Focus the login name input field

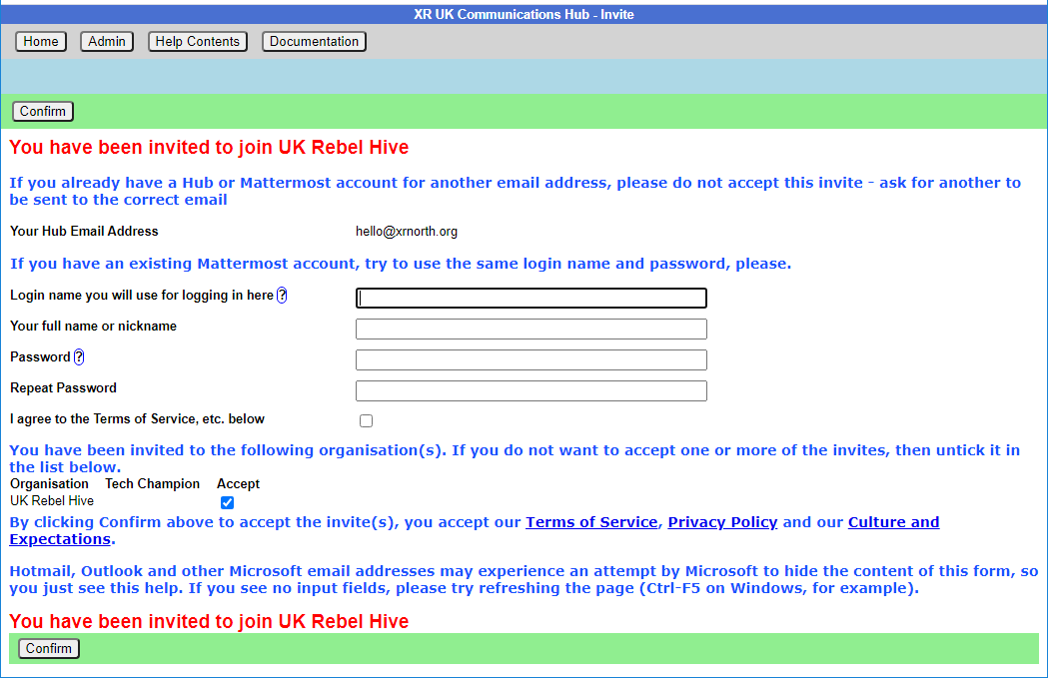coord(531,298)
